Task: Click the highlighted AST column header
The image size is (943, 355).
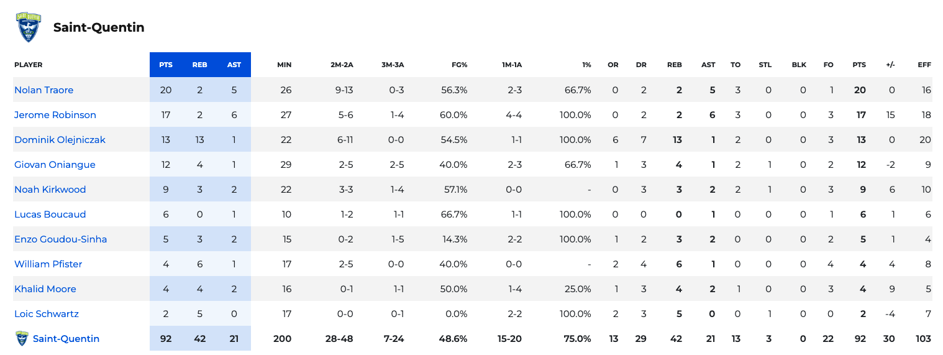Action: pos(234,65)
